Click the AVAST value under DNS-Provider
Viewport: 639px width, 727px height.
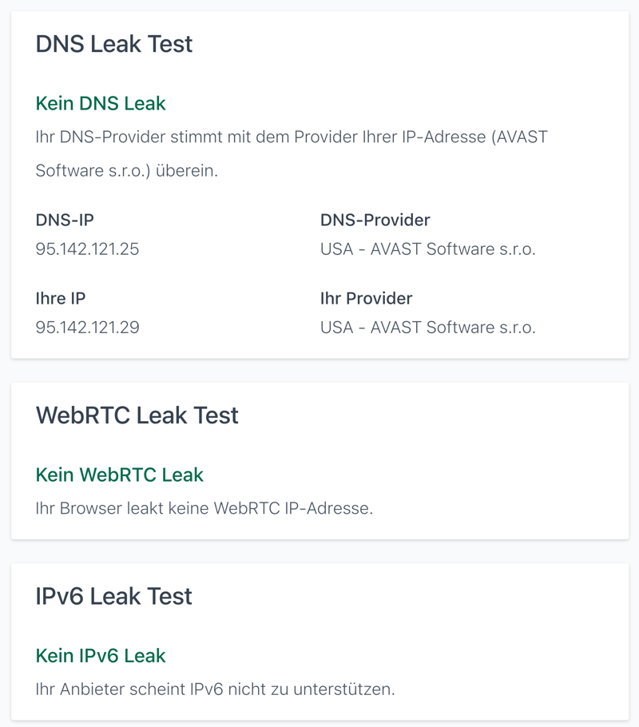click(x=427, y=249)
